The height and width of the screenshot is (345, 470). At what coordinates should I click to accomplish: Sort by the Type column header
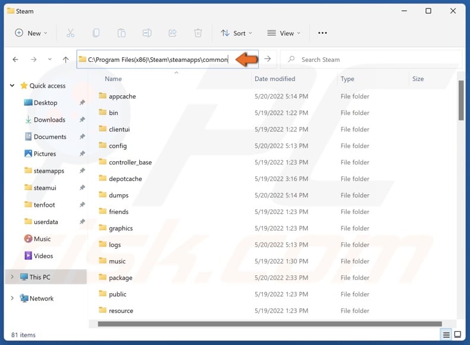click(x=347, y=79)
